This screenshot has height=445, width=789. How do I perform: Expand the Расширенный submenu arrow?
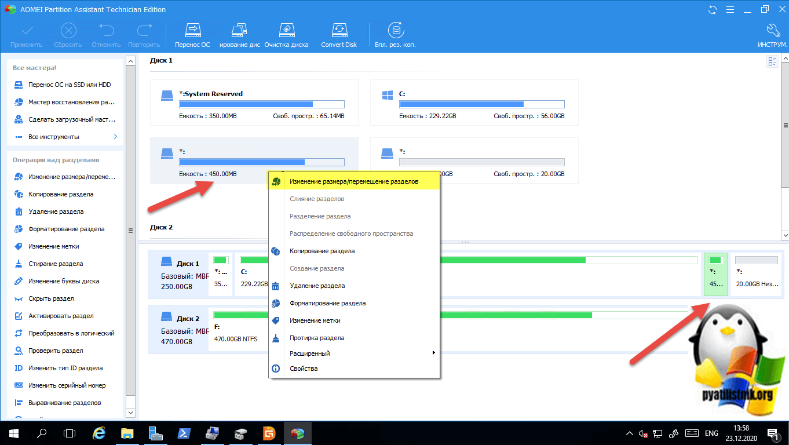point(433,353)
